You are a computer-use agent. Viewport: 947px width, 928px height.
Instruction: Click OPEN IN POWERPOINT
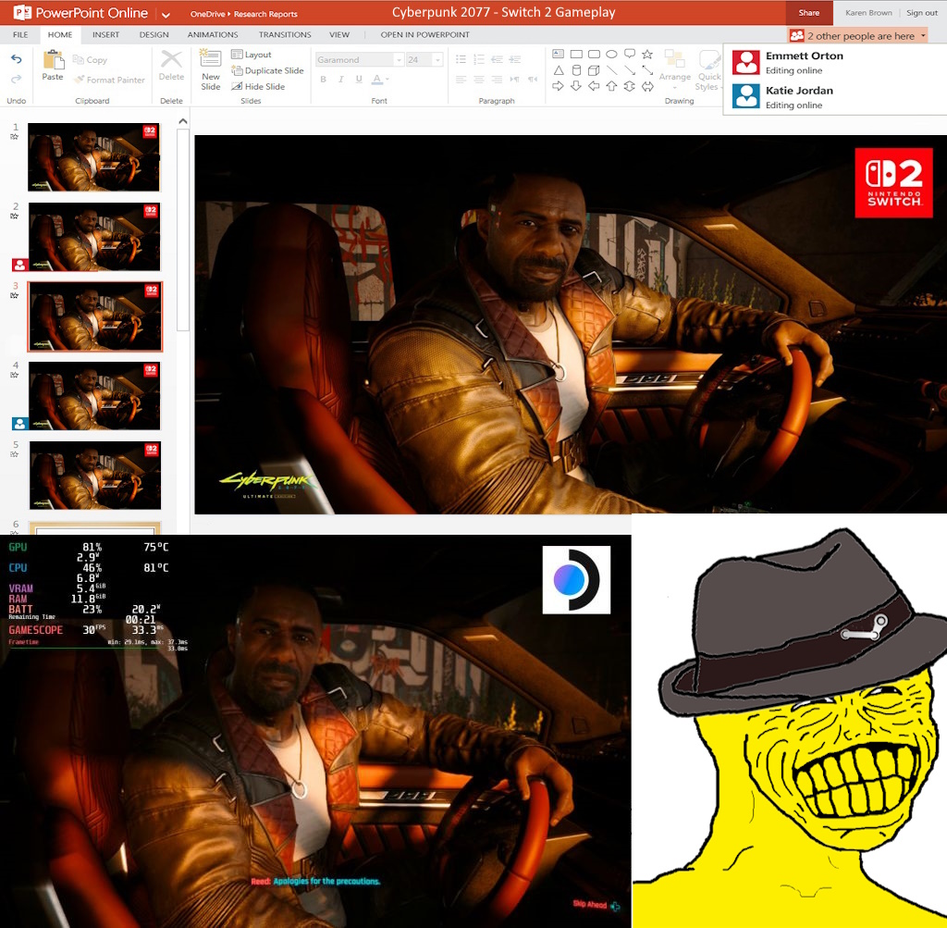[424, 34]
